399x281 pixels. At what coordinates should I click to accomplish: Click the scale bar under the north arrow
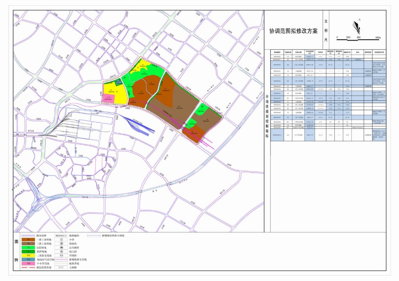(358, 38)
